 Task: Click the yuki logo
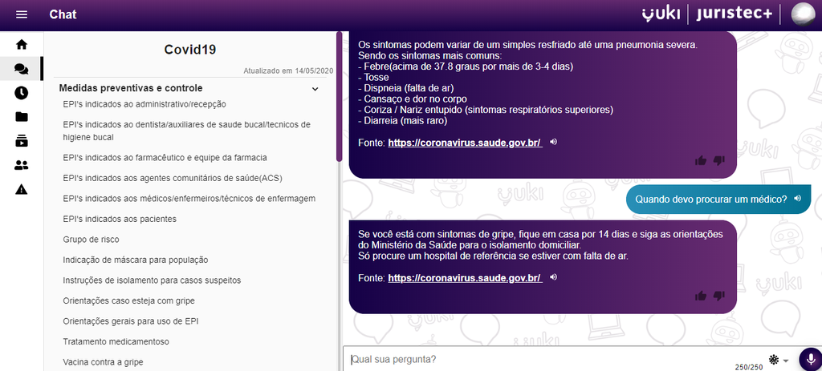point(661,14)
